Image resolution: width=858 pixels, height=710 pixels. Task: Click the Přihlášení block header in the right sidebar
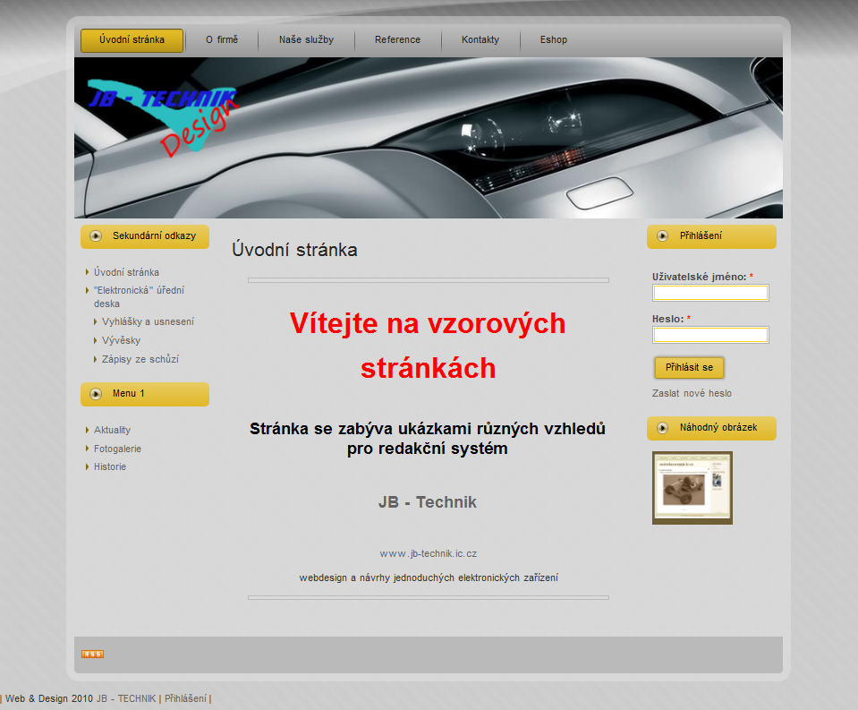(x=711, y=236)
